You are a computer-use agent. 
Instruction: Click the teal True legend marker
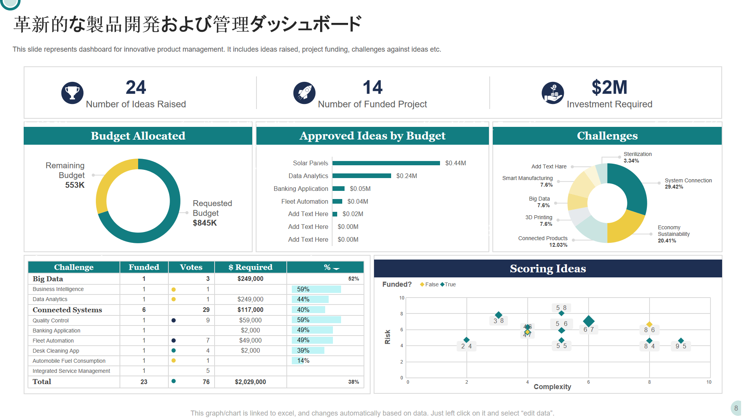[442, 284]
